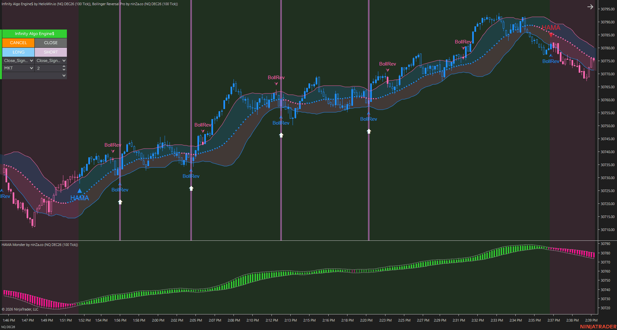Click the purple vertical line at 2:05 PM

(x=191, y=120)
